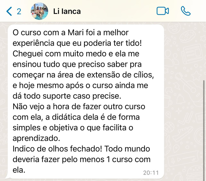Click the line starting "e hoje mesmo após"

80,85
